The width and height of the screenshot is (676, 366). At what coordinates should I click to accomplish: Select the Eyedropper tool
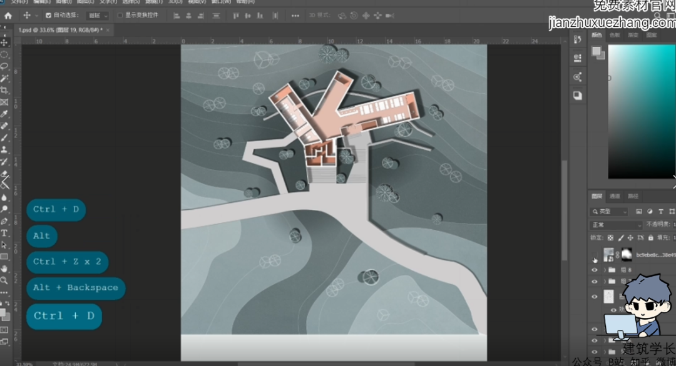click(x=4, y=114)
